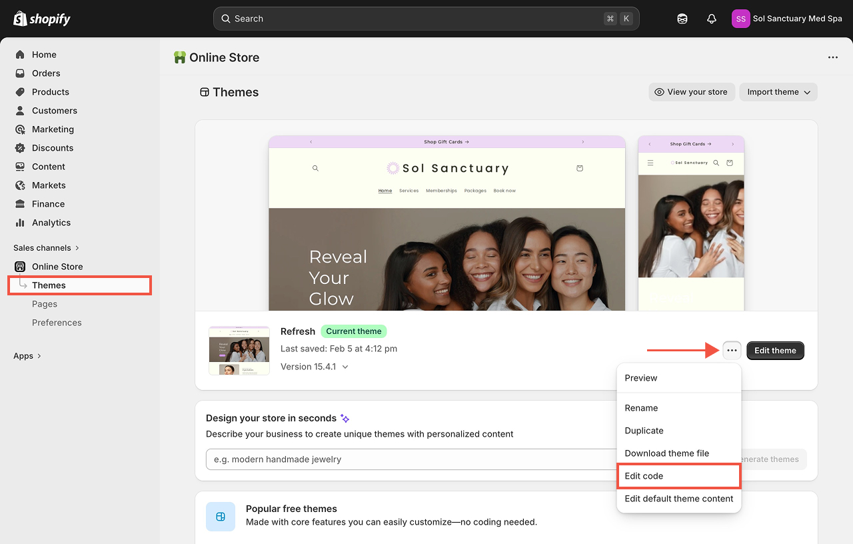Image resolution: width=853 pixels, height=544 pixels.
Task: Click previous arrow on desktop announcement bar
Action: point(311,142)
